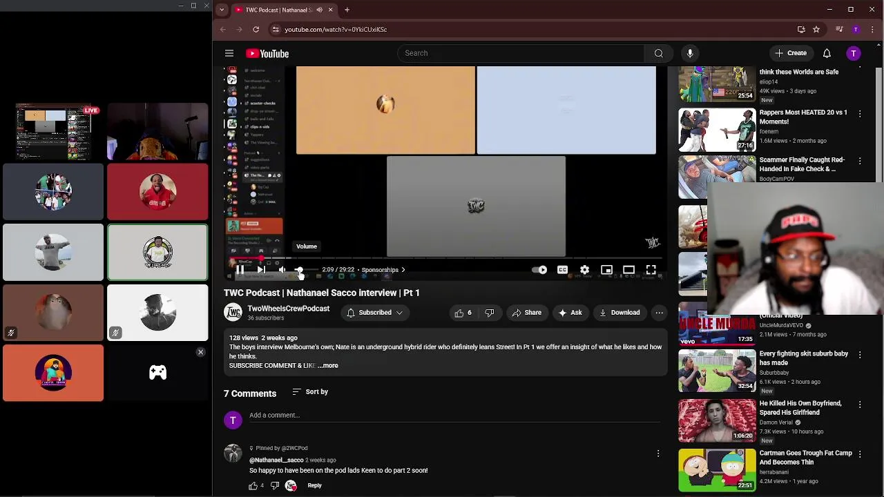This screenshot has height=497, width=884.
Task: Reload the YouTube page
Action: (x=256, y=30)
